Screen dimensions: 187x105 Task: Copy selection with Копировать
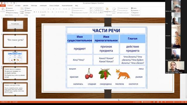click(11, 10)
